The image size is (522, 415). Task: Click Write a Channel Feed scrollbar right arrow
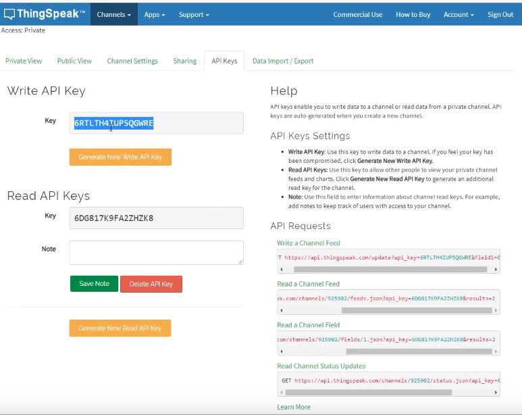pyautogui.click(x=496, y=269)
